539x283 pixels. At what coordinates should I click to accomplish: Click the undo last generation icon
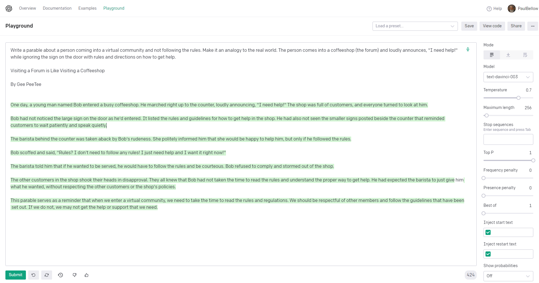(33, 275)
